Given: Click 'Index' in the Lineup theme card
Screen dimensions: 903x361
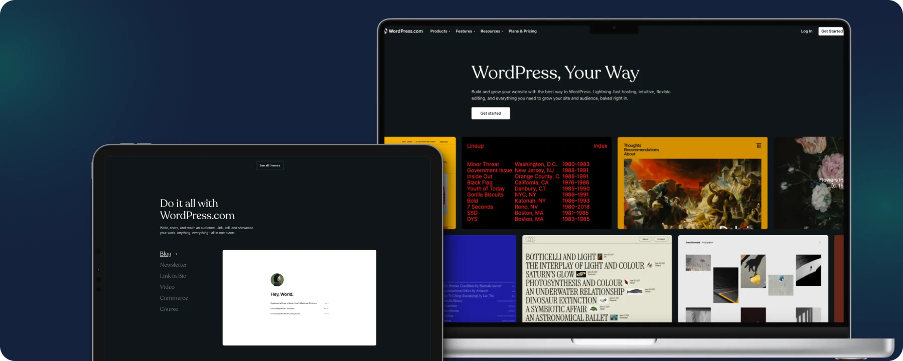Looking at the screenshot, I should tap(600, 146).
